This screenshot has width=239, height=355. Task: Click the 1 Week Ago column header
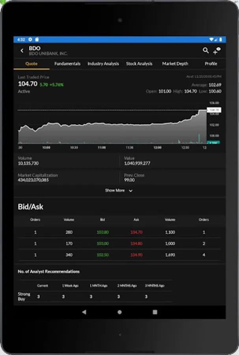[70, 286]
